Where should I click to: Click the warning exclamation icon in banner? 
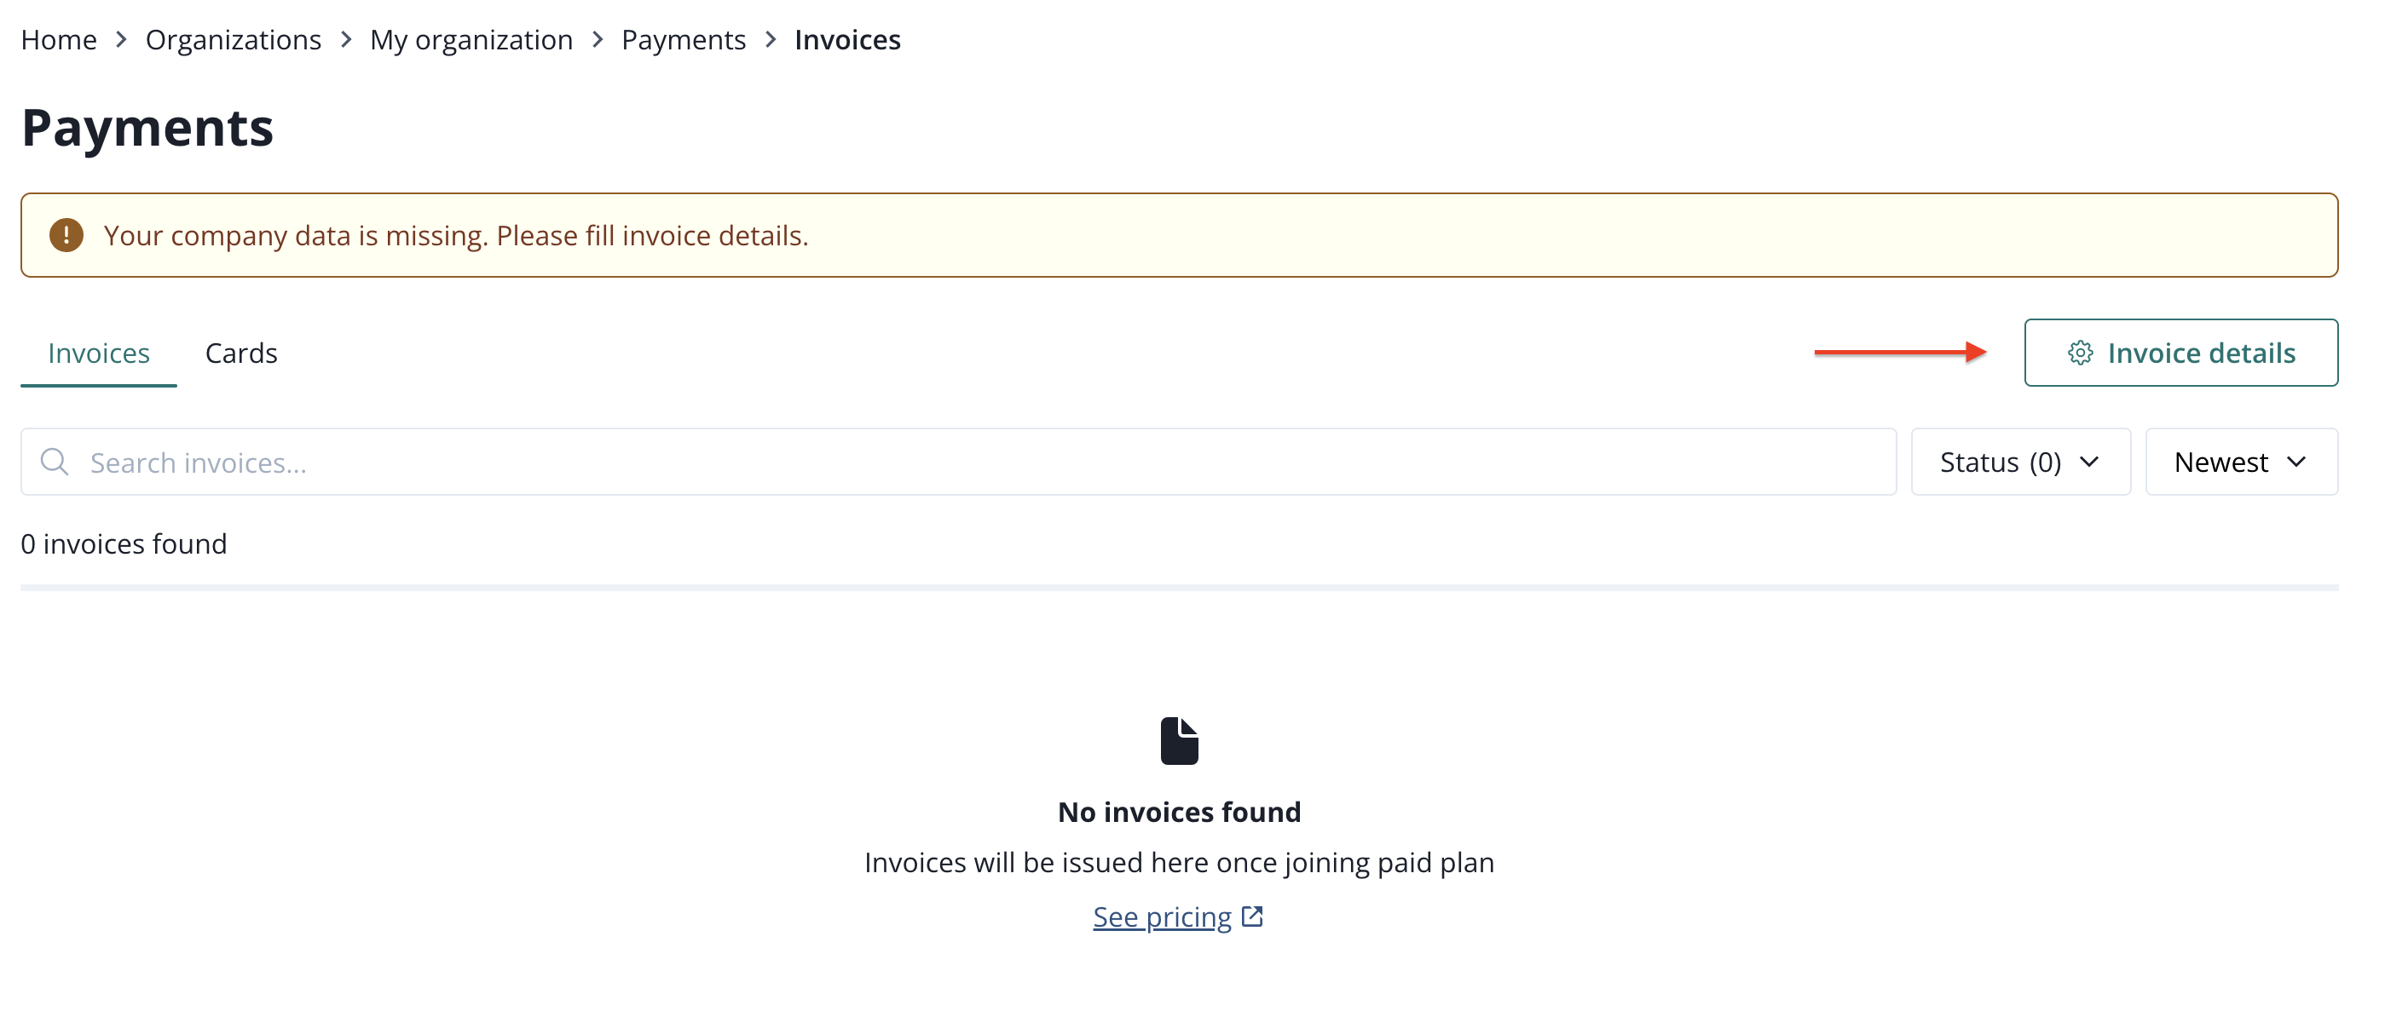66,235
